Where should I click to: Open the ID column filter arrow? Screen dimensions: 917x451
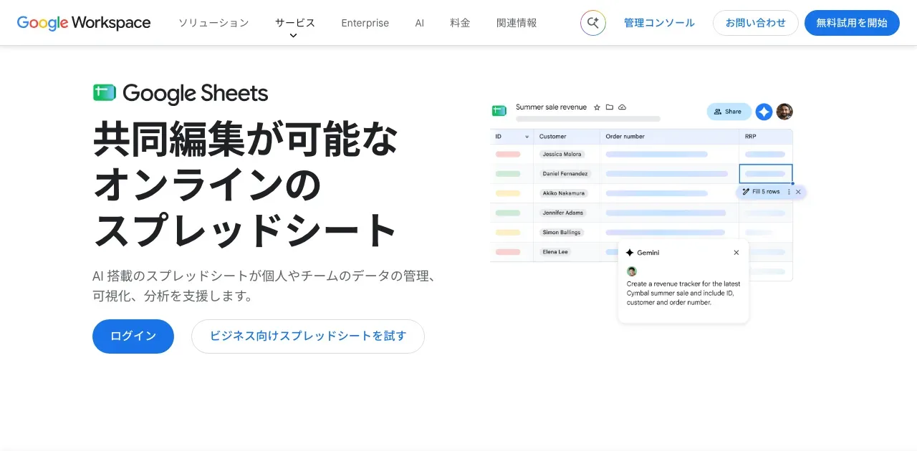tap(528, 137)
